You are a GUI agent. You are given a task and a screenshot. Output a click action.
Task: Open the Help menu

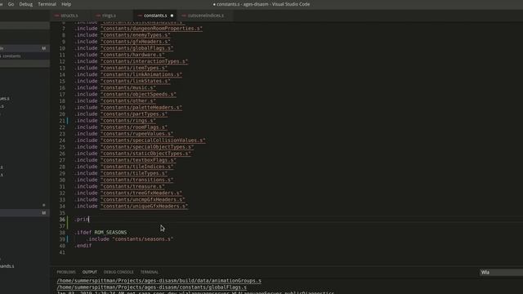click(x=66, y=4)
